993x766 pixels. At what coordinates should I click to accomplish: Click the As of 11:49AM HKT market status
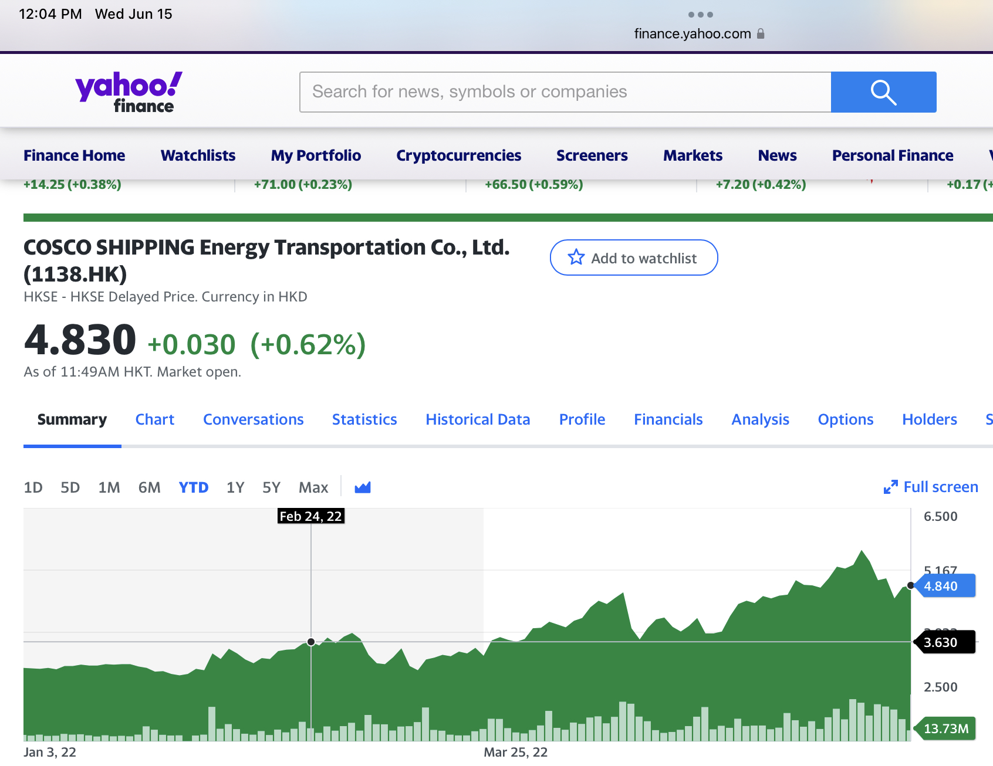pos(133,372)
